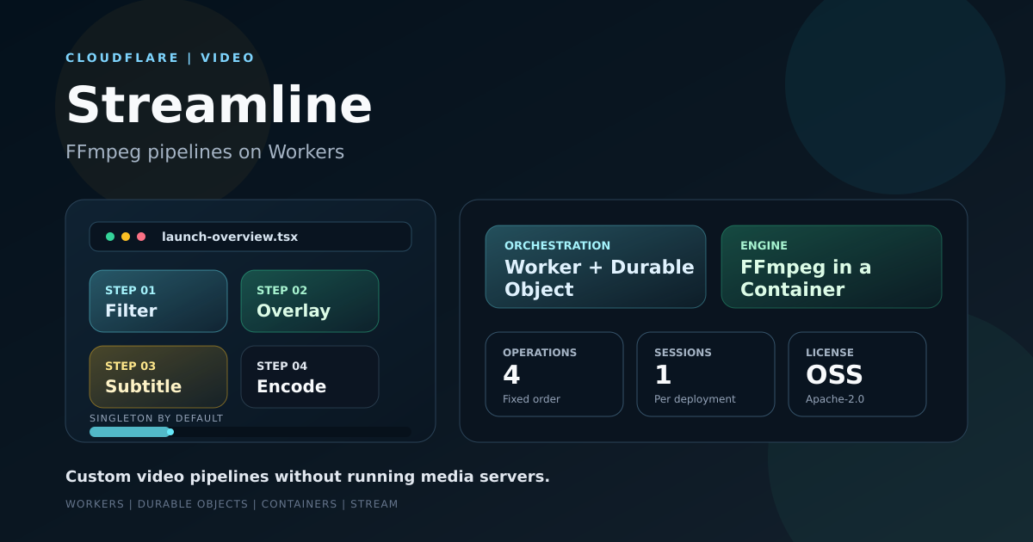Viewport: 1033px width, 542px height.
Task: Click the singleton progress bar
Action: click(x=251, y=432)
